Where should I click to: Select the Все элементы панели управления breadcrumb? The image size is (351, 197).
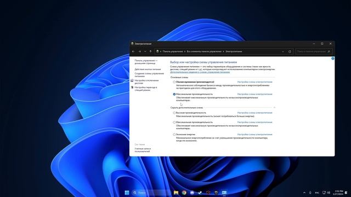(204, 51)
